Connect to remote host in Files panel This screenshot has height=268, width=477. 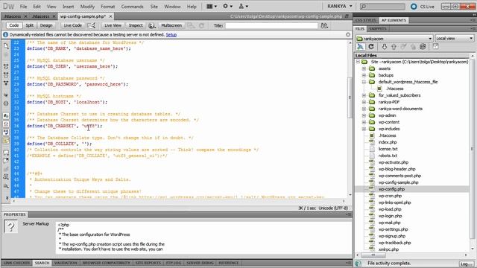tap(361, 46)
